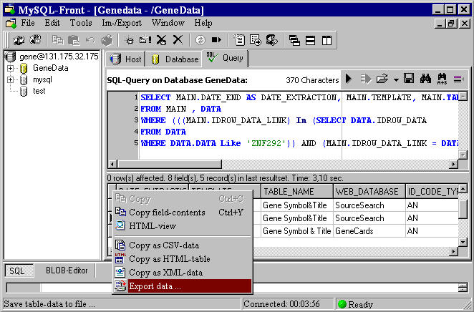Select the gene@131.175.32.175 host node

[59, 57]
